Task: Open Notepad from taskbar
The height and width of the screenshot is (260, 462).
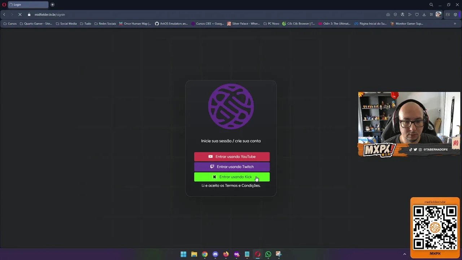Action: (x=247, y=254)
